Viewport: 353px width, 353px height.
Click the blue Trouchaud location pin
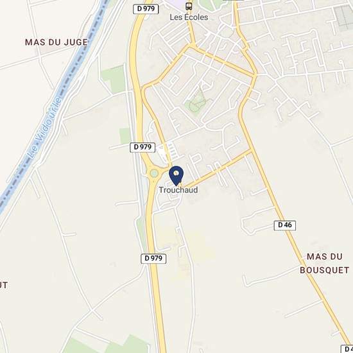point(176,176)
